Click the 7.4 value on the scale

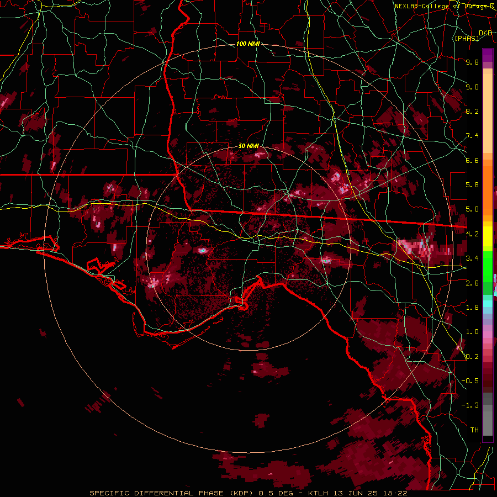[472, 136]
